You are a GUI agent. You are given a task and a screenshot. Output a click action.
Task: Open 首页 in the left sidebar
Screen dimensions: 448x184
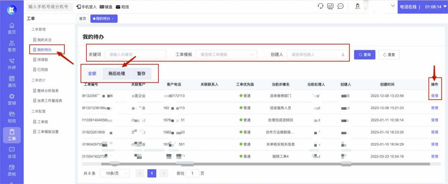12,28
